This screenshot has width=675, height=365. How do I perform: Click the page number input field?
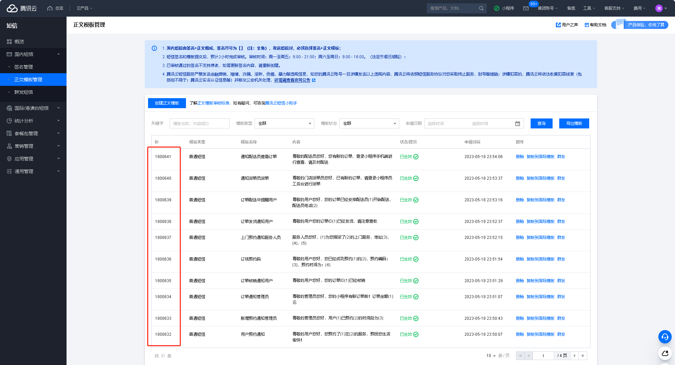tap(543, 356)
